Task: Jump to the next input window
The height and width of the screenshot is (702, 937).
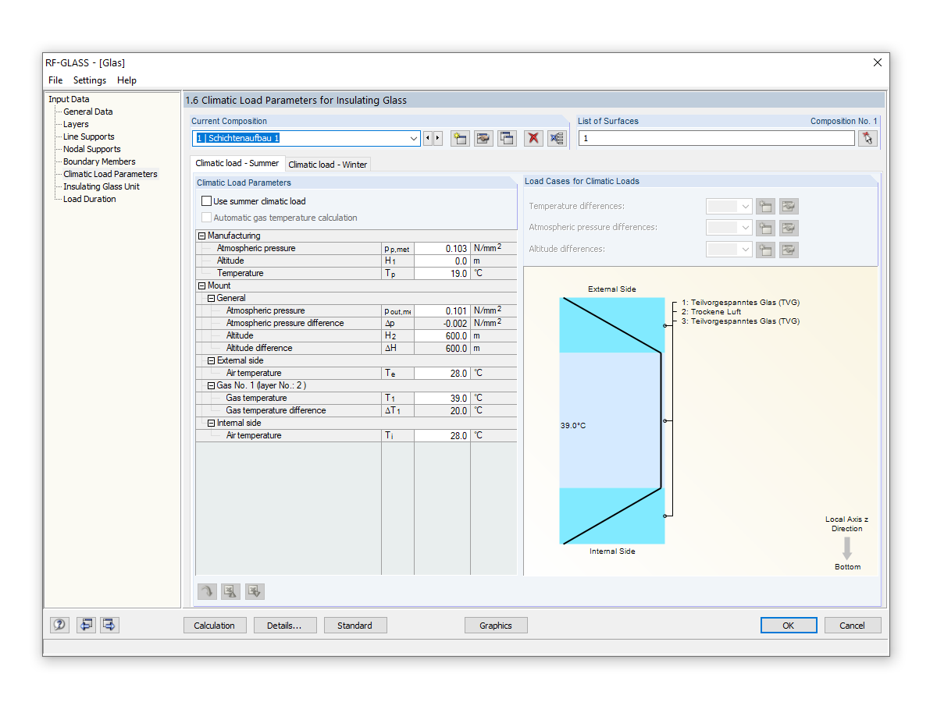Action: (109, 625)
